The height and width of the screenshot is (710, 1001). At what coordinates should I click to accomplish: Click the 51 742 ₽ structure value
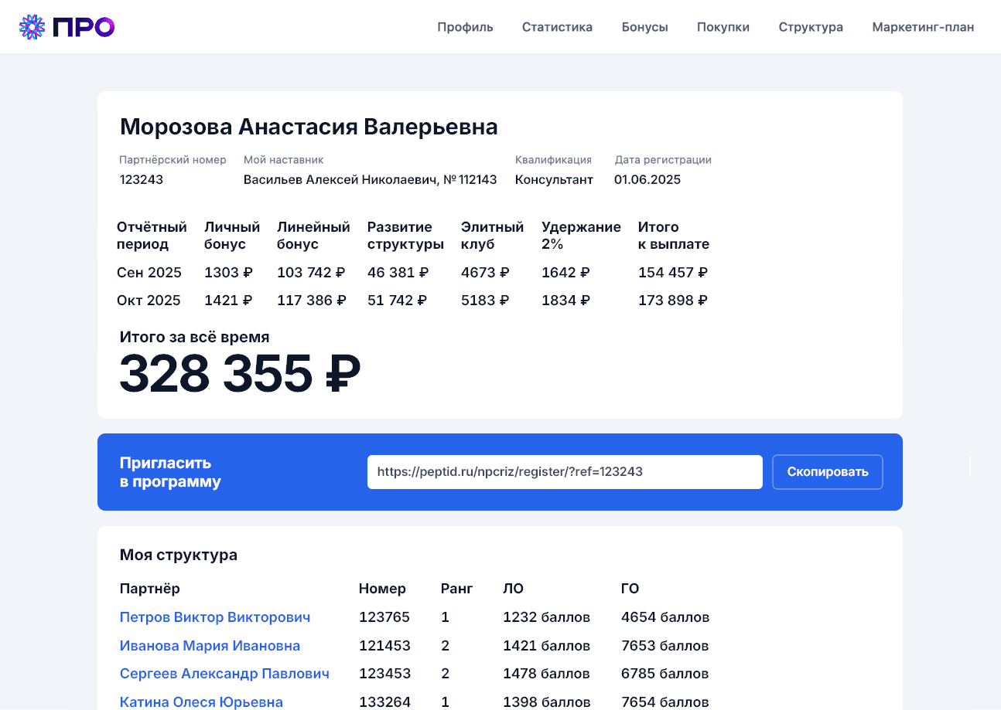click(x=397, y=301)
